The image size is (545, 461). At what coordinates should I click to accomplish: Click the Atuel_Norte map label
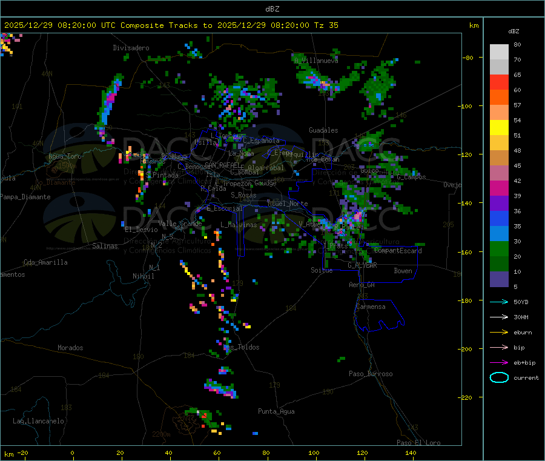click(288, 204)
